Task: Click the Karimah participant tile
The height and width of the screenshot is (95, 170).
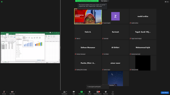Action: click(x=115, y=32)
